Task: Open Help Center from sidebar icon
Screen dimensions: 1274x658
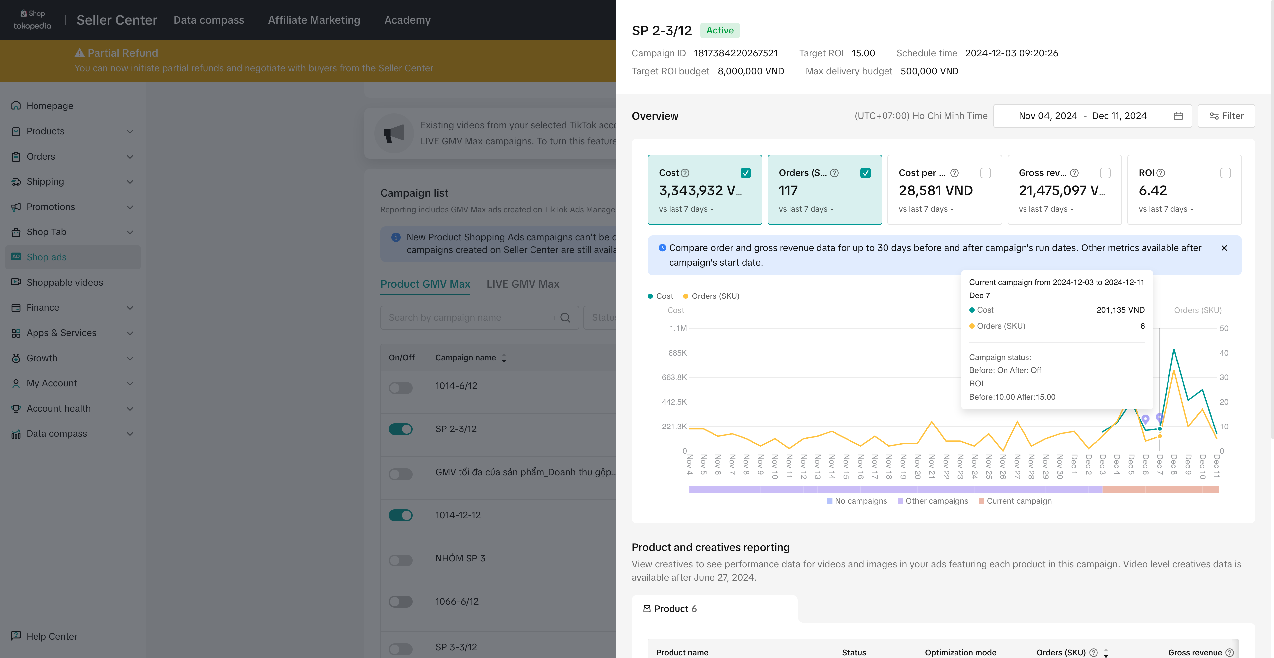Action: coord(16,636)
